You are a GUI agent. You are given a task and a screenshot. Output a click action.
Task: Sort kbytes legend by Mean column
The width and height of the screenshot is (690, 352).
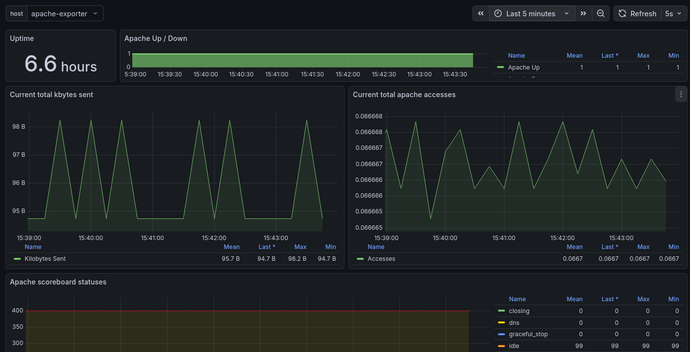pos(231,247)
